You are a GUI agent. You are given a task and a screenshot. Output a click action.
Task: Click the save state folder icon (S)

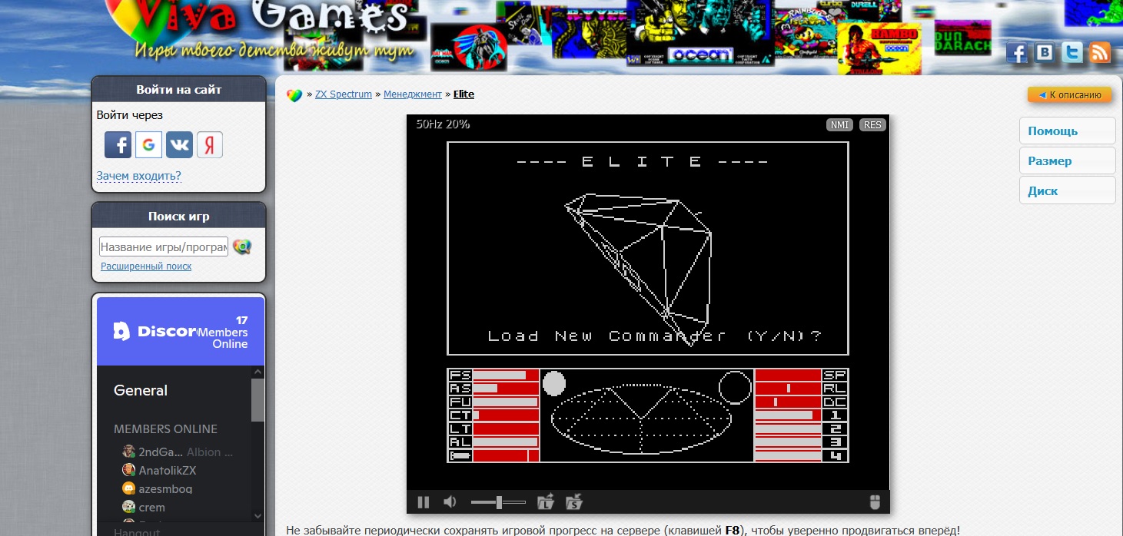574,502
